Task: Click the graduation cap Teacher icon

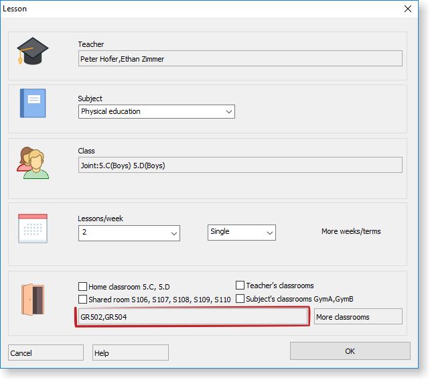Action: (33, 51)
